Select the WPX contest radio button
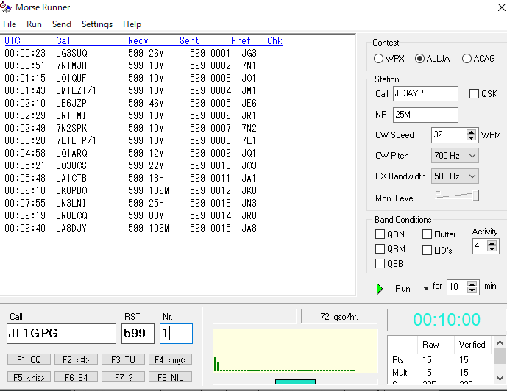 (379, 59)
